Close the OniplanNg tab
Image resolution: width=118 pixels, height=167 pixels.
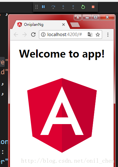(x=64, y=25)
